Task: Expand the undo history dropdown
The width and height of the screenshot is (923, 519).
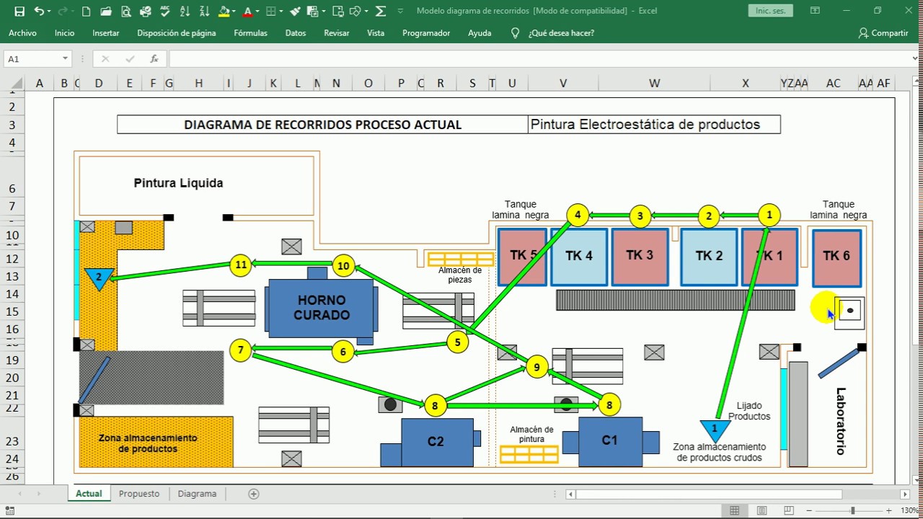Action: click(x=48, y=11)
